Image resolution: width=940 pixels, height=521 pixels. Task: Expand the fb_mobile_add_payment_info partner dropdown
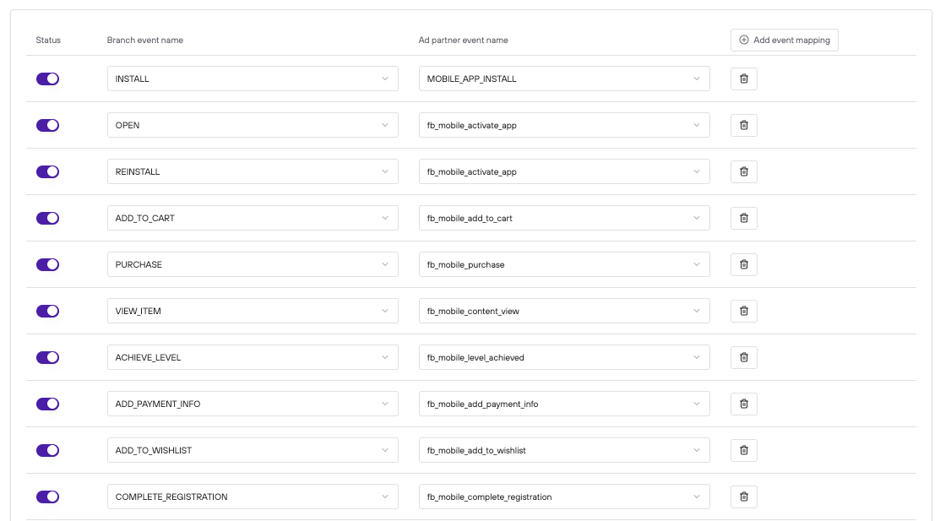click(564, 404)
